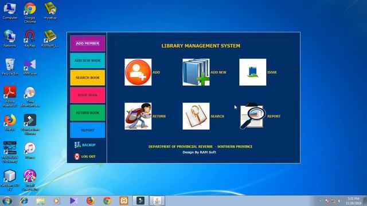
Task: Select the KMPlayer desktop shortcut
Action: (x=30, y=67)
